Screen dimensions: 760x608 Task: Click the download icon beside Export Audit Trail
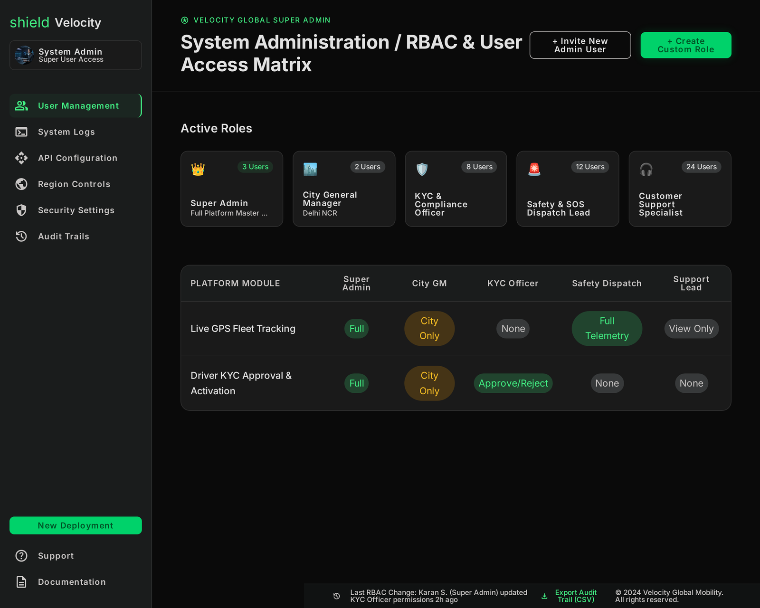coord(544,596)
